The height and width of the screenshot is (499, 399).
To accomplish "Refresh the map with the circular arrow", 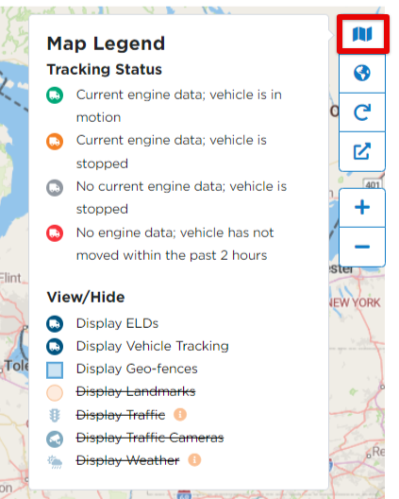I will click(x=362, y=112).
